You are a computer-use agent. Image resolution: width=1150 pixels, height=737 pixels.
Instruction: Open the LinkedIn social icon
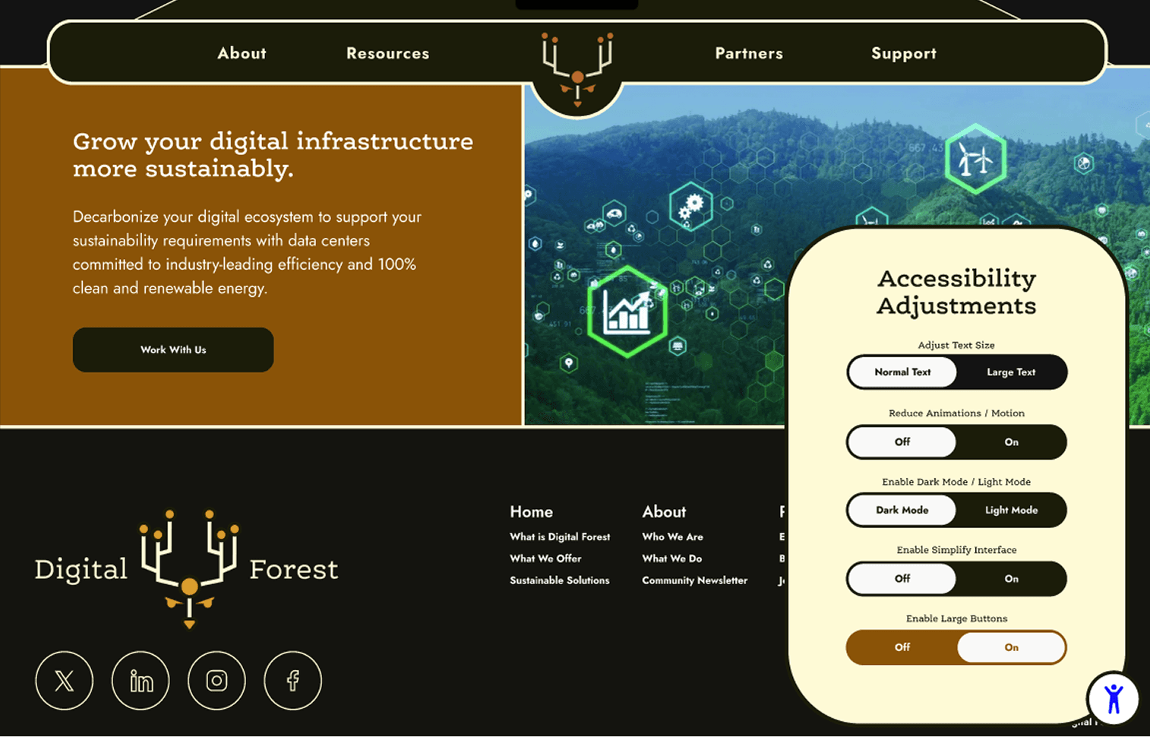coord(141,681)
